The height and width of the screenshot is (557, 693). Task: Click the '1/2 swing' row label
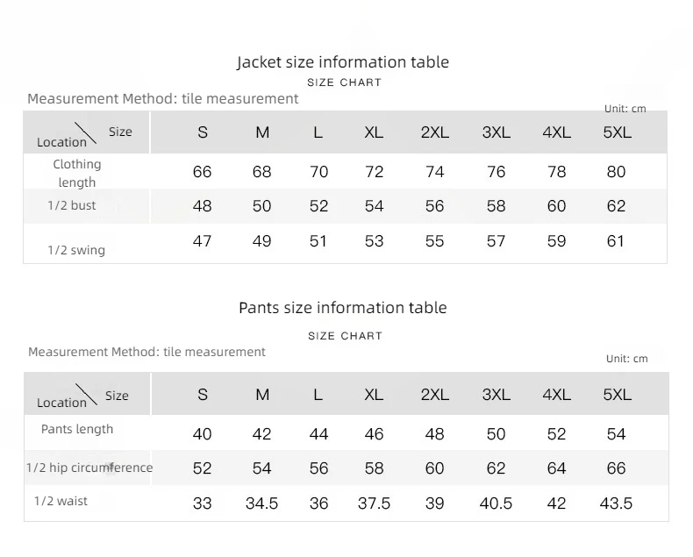coord(76,250)
